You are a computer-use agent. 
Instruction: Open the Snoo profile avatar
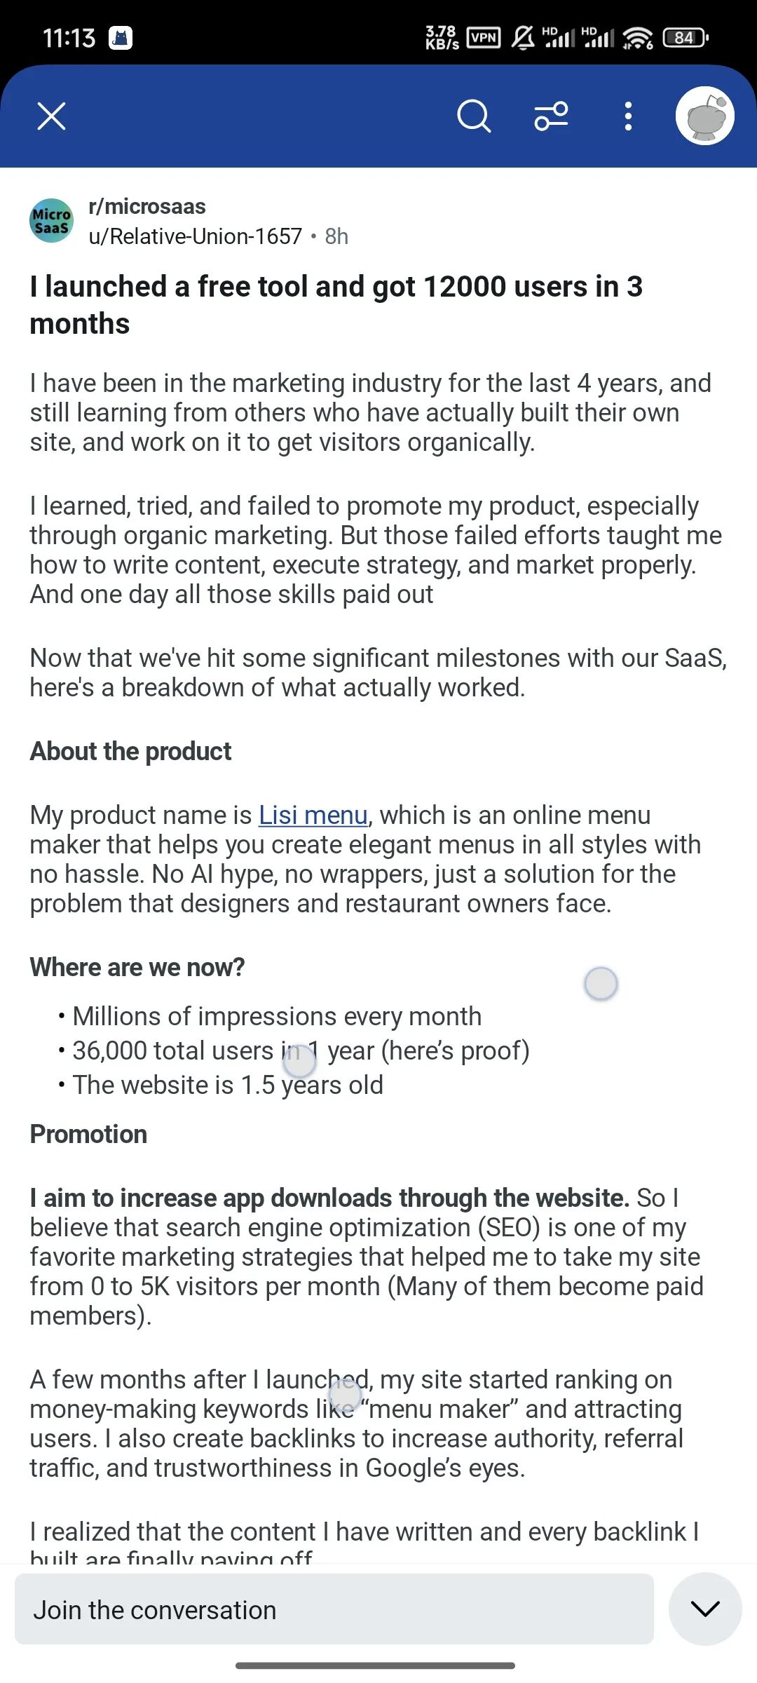[x=705, y=116]
